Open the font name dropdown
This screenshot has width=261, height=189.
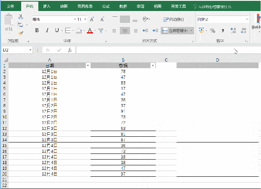tap(75, 20)
